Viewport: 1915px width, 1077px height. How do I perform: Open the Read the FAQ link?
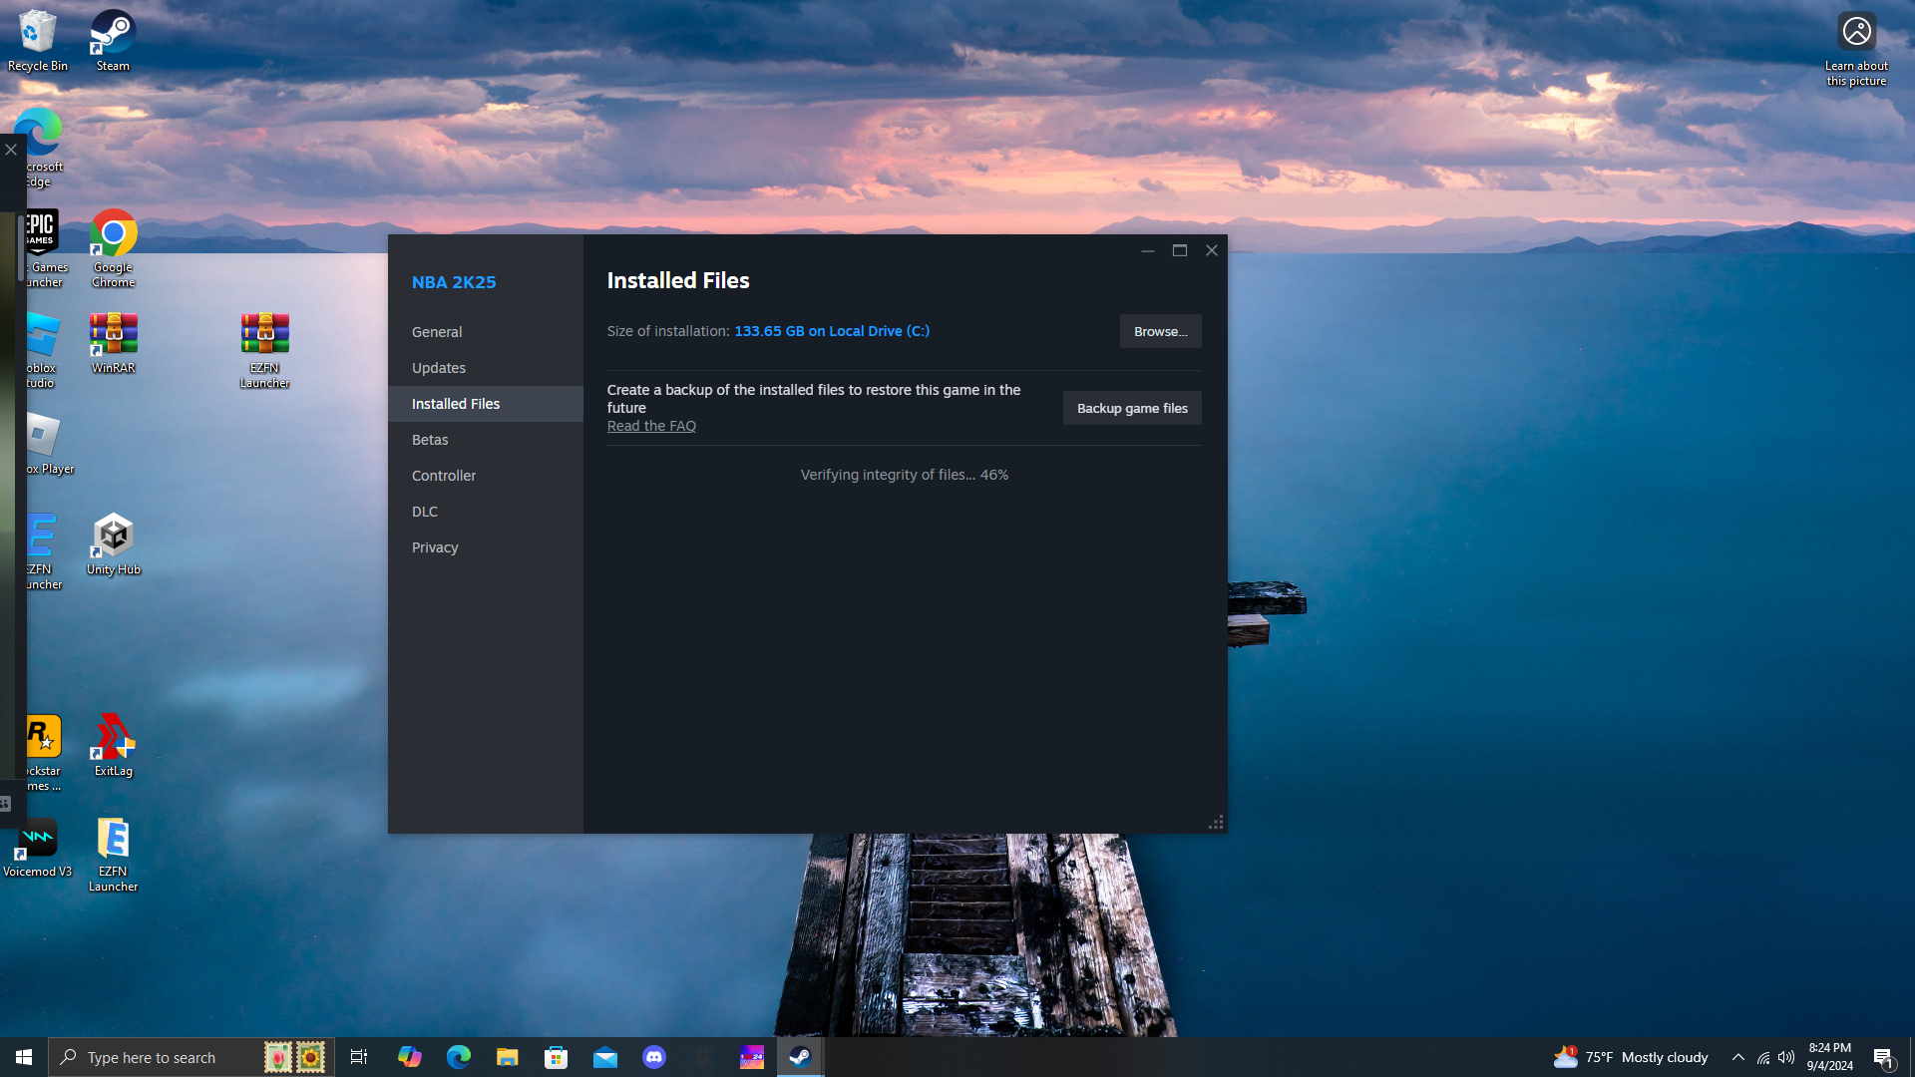(651, 426)
